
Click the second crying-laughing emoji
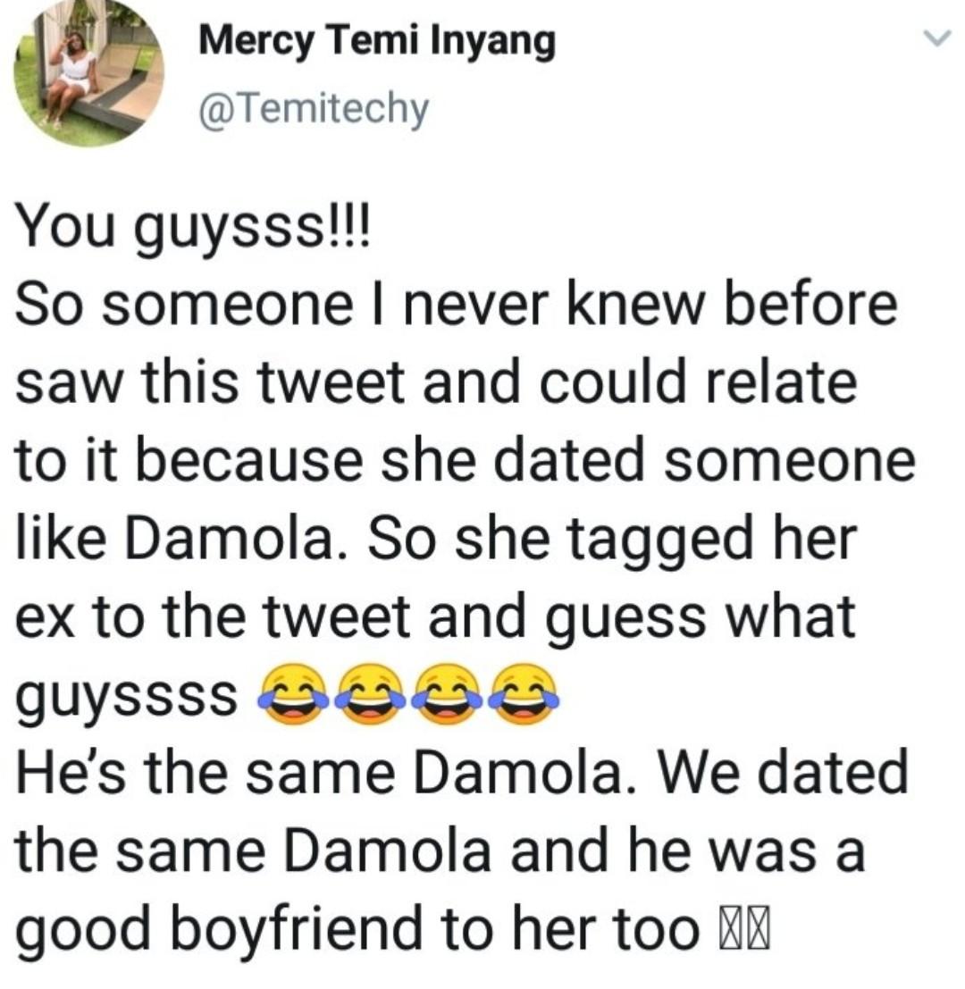370,694
